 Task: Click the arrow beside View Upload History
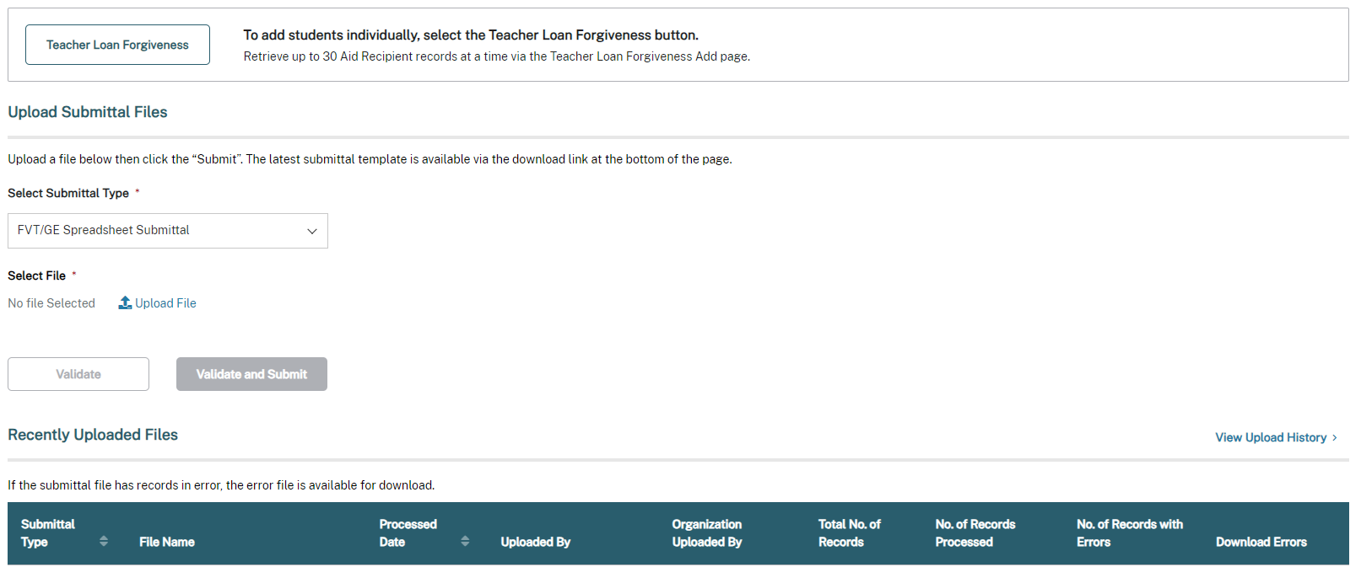1335,438
